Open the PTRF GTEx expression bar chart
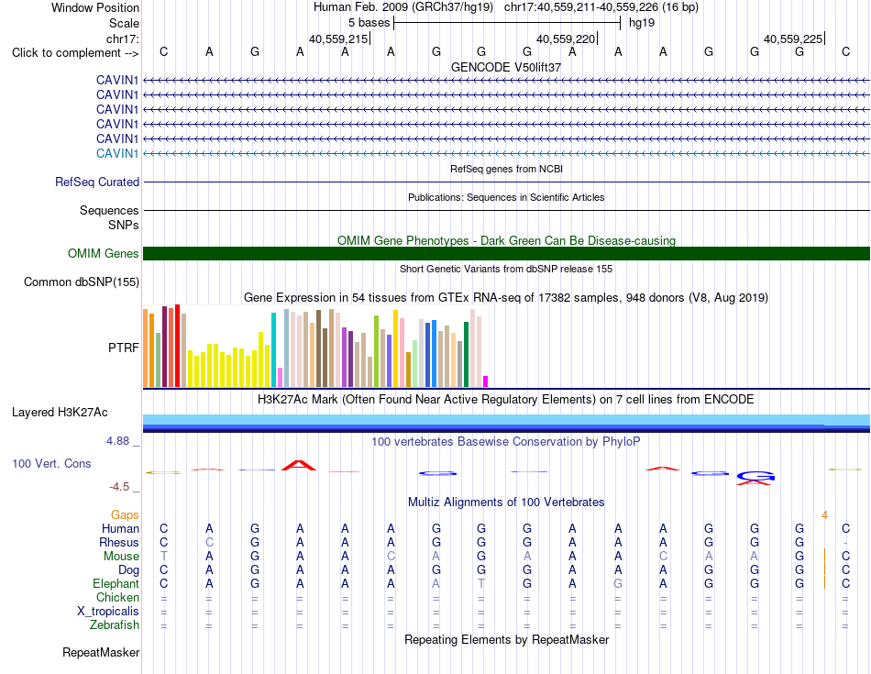 [315, 346]
